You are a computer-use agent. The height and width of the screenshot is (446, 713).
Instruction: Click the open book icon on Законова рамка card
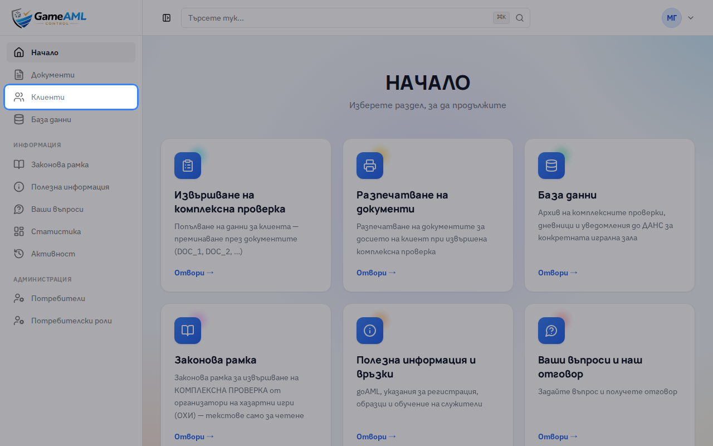(x=188, y=331)
